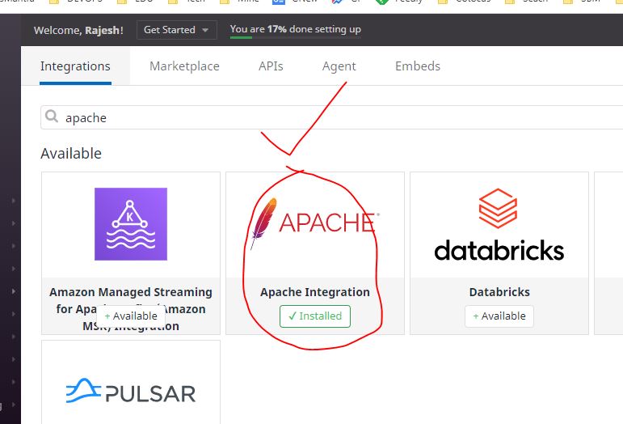The image size is (623, 424).
Task: Select the Agent tab
Action: pos(339,66)
